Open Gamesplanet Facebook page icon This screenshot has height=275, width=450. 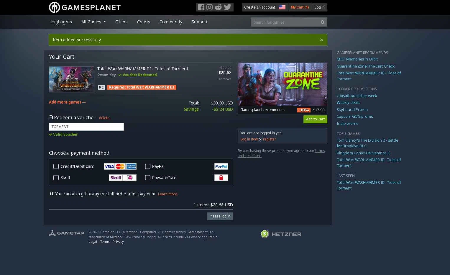tap(201, 7)
